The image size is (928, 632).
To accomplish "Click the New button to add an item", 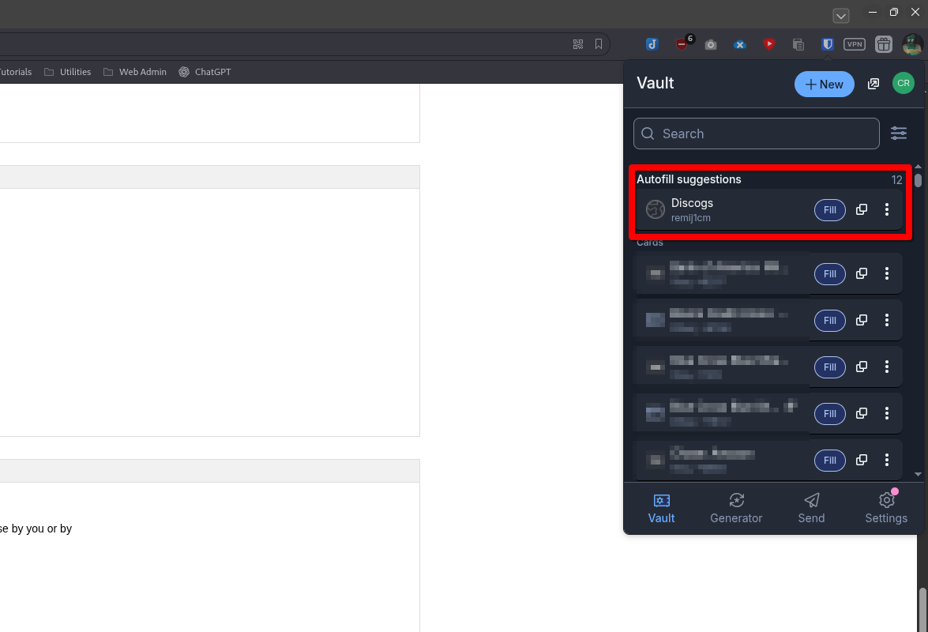I will click(824, 84).
